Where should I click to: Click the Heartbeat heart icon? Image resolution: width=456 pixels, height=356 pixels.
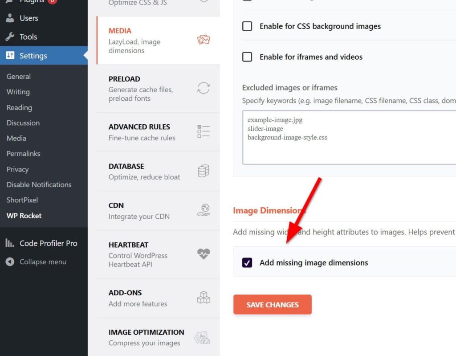[204, 254]
